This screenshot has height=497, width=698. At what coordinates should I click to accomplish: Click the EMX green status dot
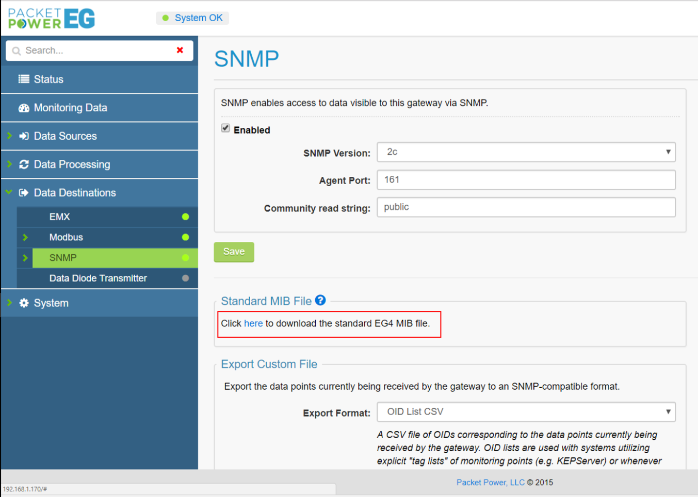coord(185,217)
